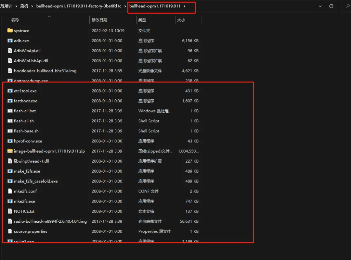
Task: Select file name hprof-conv.exe
Action: (28, 141)
